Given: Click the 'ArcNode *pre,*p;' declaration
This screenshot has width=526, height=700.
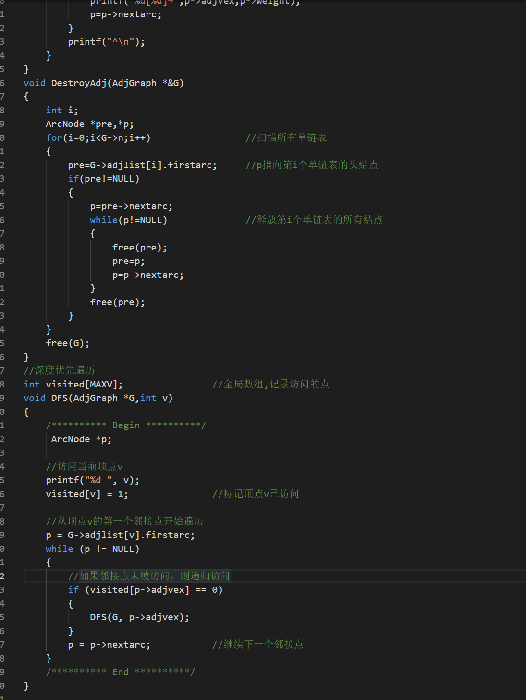Looking at the screenshot, I should tap(90, 124).
